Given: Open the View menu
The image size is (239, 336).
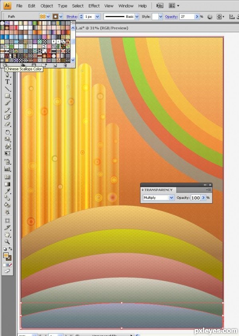Looking at the screenshot, I should (109, 6).
